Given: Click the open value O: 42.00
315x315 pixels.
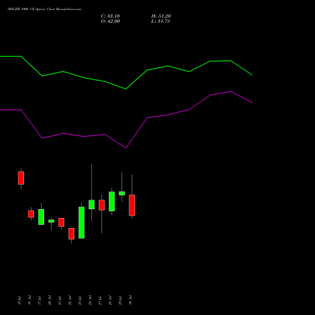Looking at the screenshot, I should tap(110, 21).
